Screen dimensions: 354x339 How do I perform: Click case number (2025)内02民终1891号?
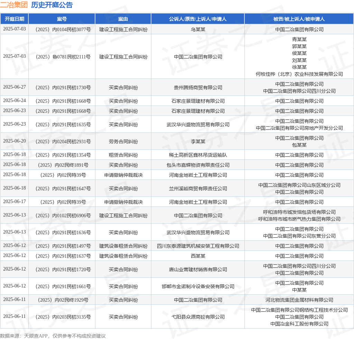coord(62,165)
